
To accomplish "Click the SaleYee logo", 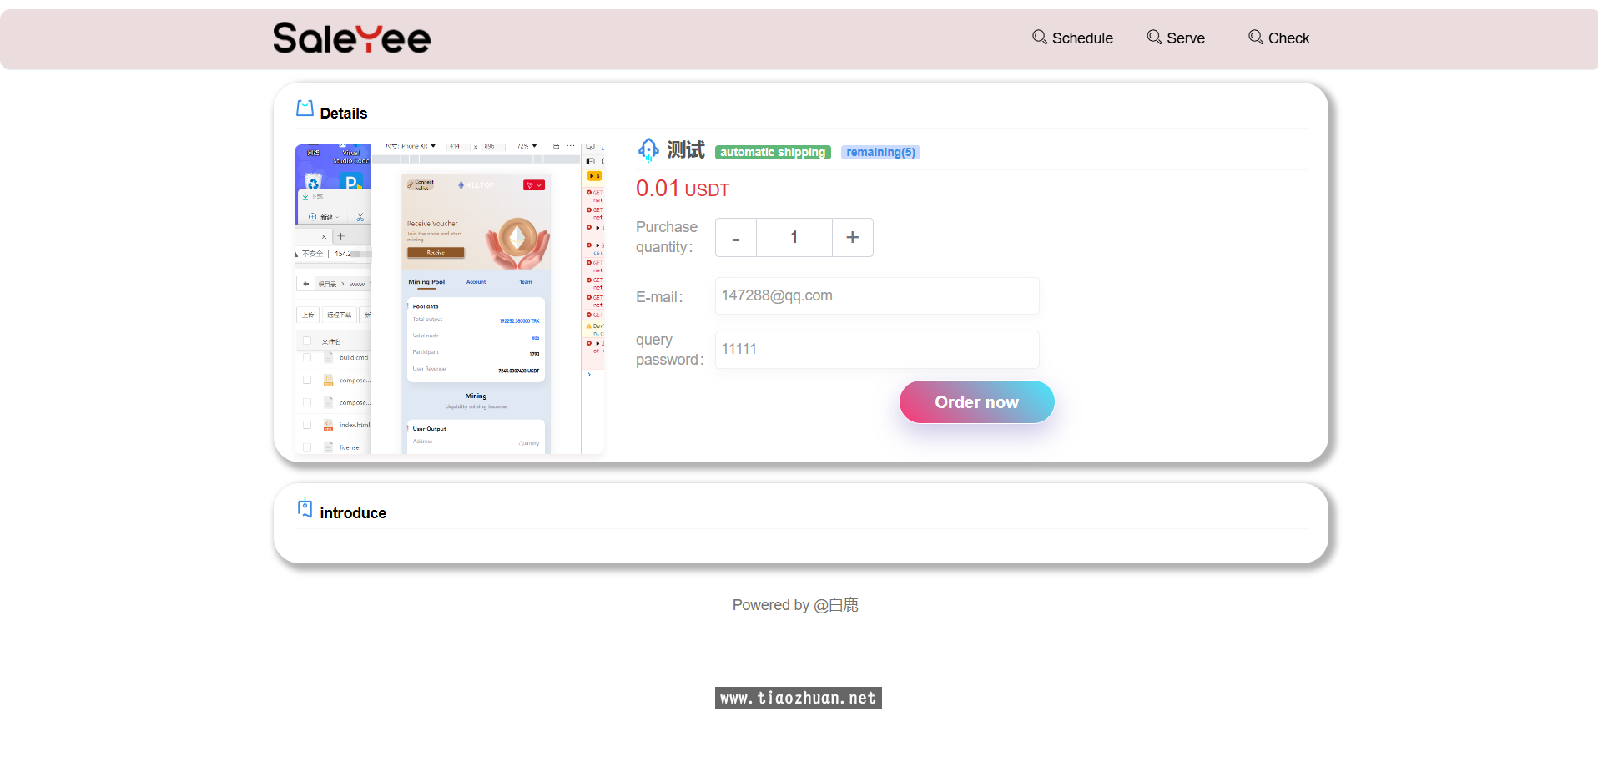I will 351,38.
